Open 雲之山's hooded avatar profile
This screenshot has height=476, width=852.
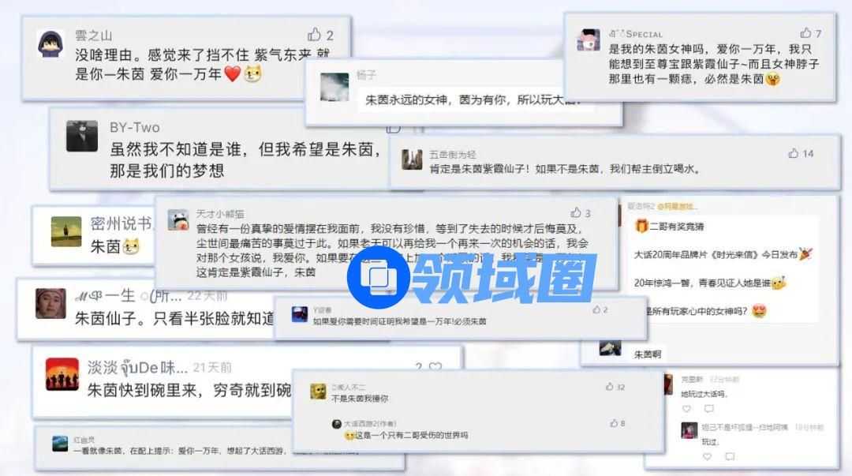click(x=50, y=43)
